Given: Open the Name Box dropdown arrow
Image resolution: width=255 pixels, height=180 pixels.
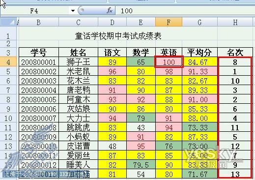Looking at the screenshot, I should click(73, 11).
